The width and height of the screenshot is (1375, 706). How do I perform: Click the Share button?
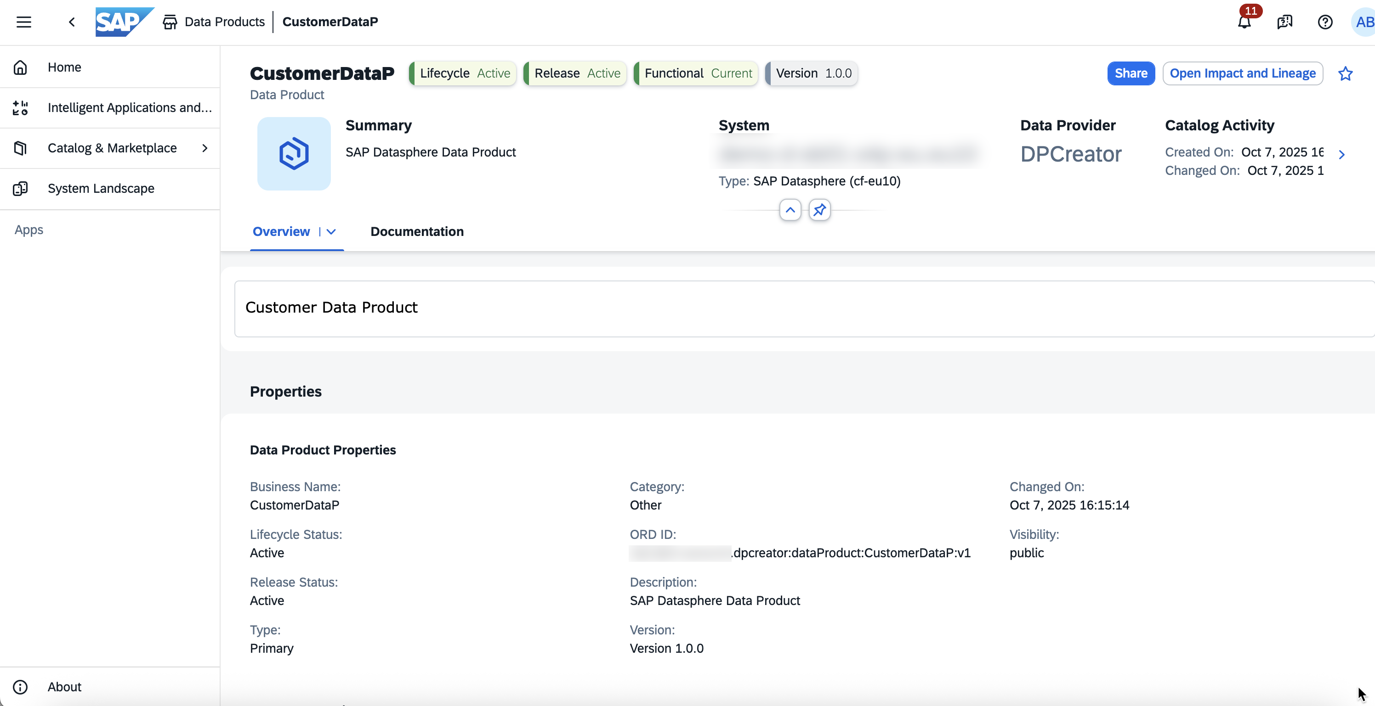pyautogui.click(x=1131, y=73)
